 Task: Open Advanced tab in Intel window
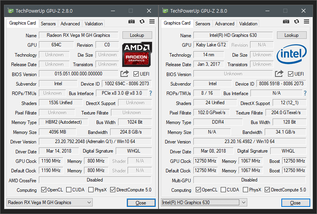click(225, 24)
